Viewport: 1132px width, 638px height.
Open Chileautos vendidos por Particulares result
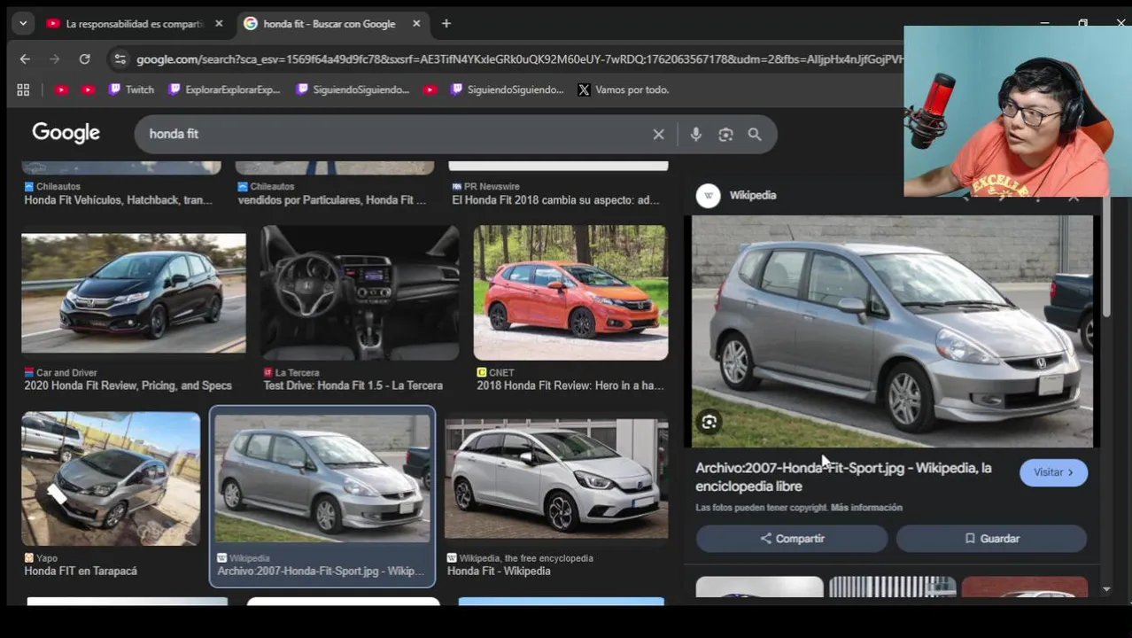[332, 200]
